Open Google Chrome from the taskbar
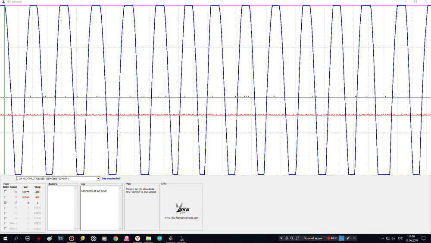 [x=116, y=238]
